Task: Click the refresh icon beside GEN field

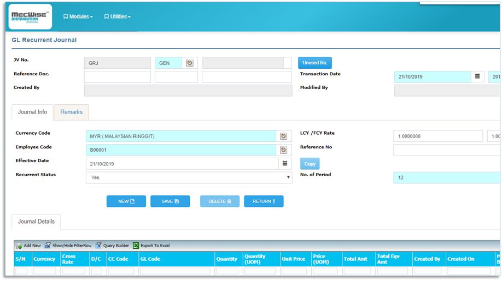Action: (190, 63)
